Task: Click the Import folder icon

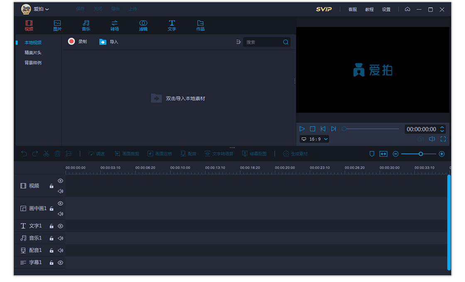Action: [x=103, y=42]
